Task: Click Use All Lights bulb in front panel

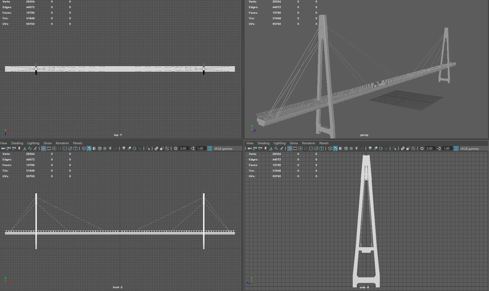Action: coord(110,148)
